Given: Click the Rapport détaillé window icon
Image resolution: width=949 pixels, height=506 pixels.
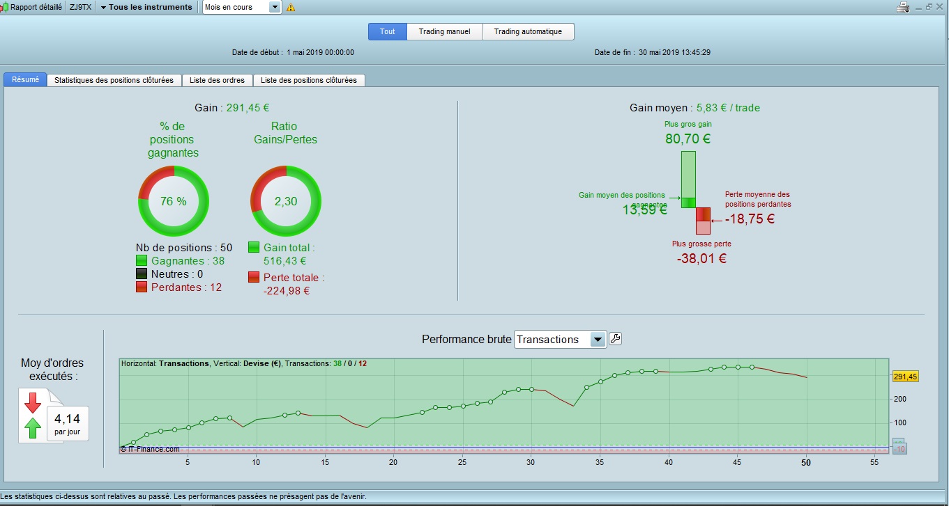Looking at the screenshot, I should pyautogui.click(x=4, y=7).
